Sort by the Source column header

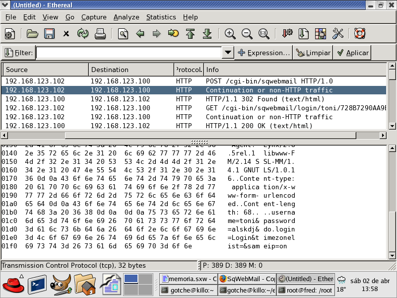click(46, 70)
